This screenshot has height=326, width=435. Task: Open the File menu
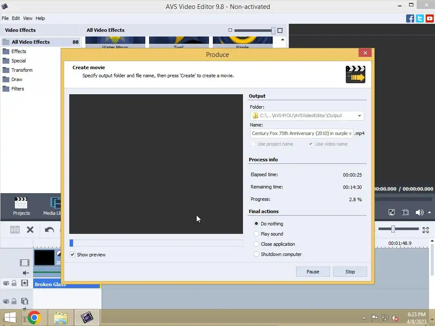tap(5, 18)
